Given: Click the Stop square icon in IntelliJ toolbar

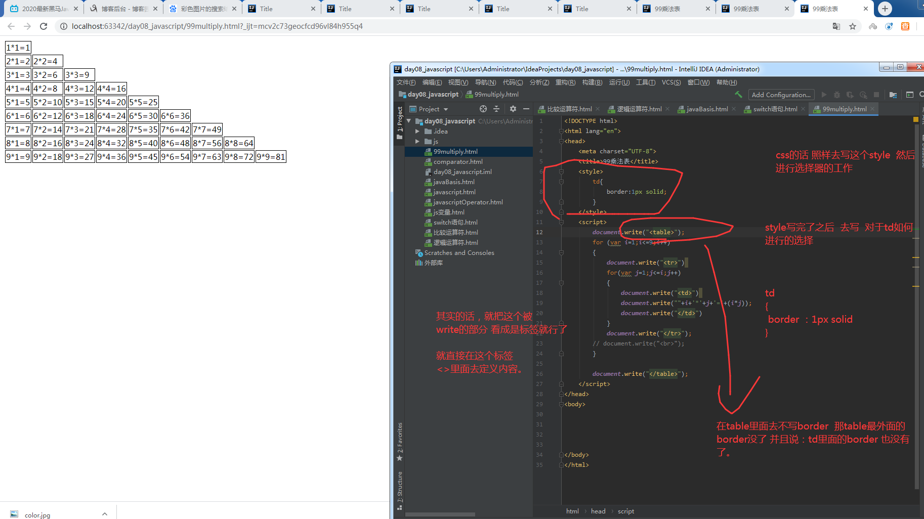Looking at the screenshot, I should click(876, 95).
